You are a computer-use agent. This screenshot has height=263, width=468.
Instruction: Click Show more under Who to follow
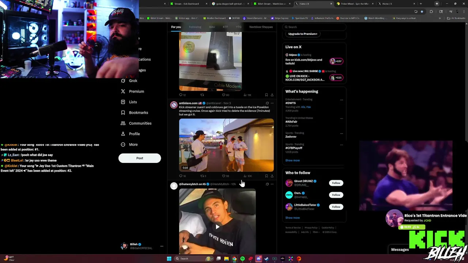[x=292, y=218]
